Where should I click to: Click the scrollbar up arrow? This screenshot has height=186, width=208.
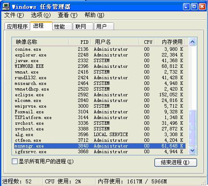point(192,42)
